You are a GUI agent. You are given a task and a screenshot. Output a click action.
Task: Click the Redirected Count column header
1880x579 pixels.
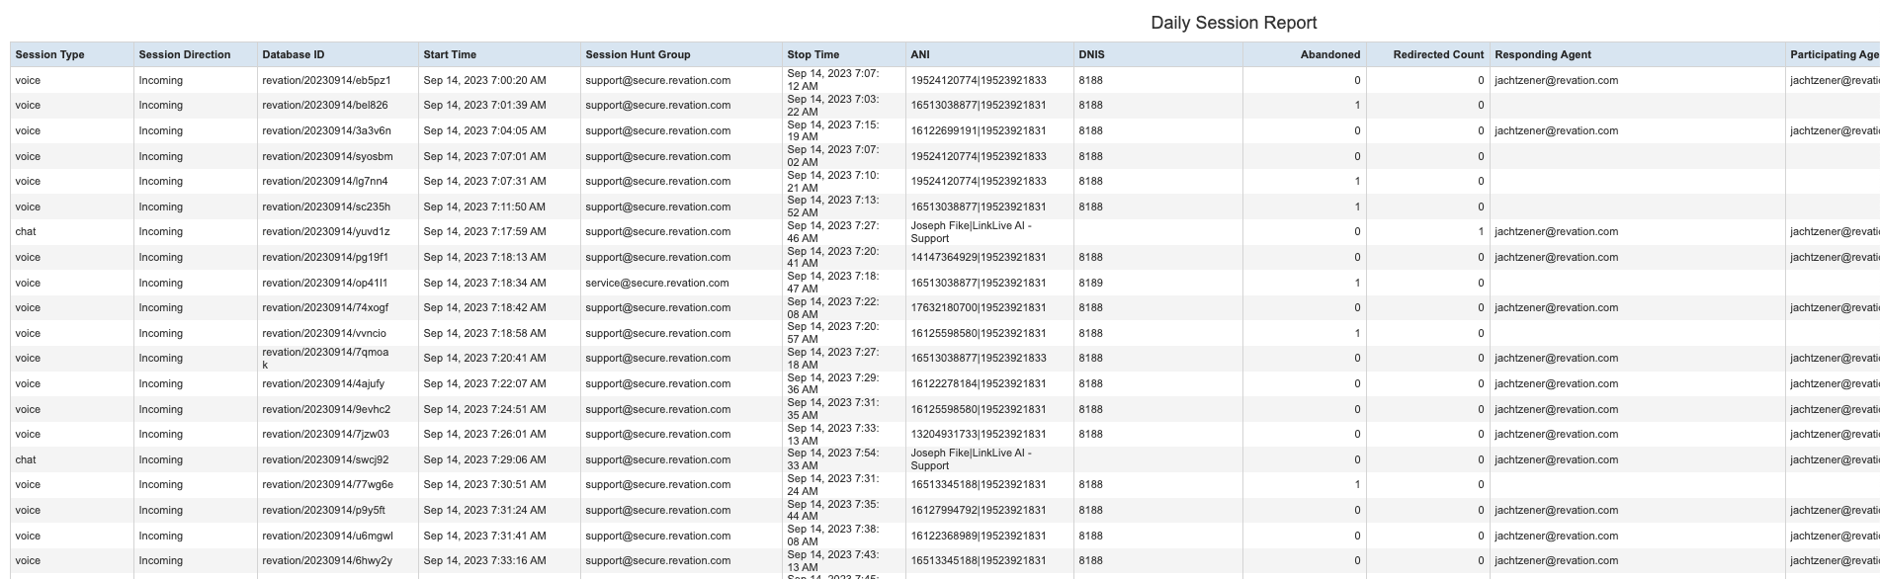pos(1438,55)
